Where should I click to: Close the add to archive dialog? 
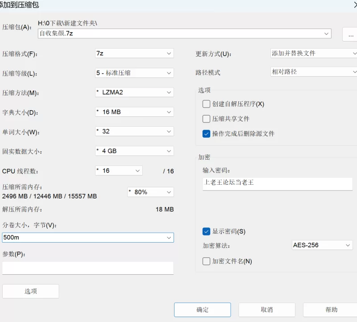click(x=355, y=4)
